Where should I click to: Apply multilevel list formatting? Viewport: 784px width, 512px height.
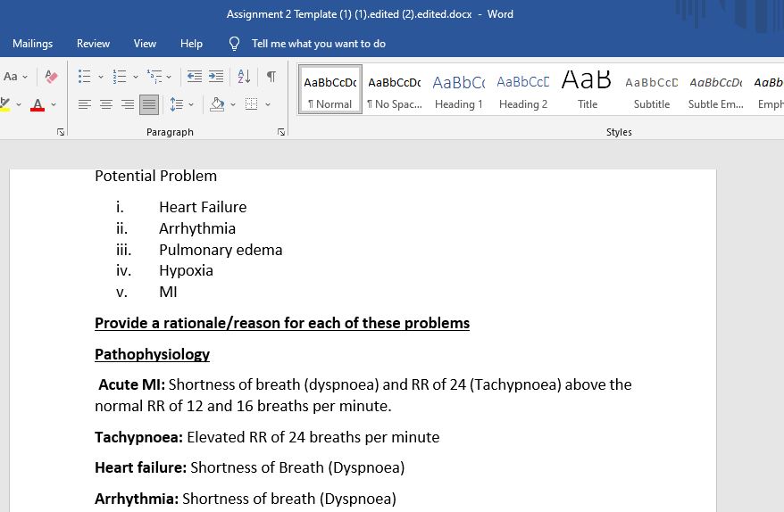154,77
